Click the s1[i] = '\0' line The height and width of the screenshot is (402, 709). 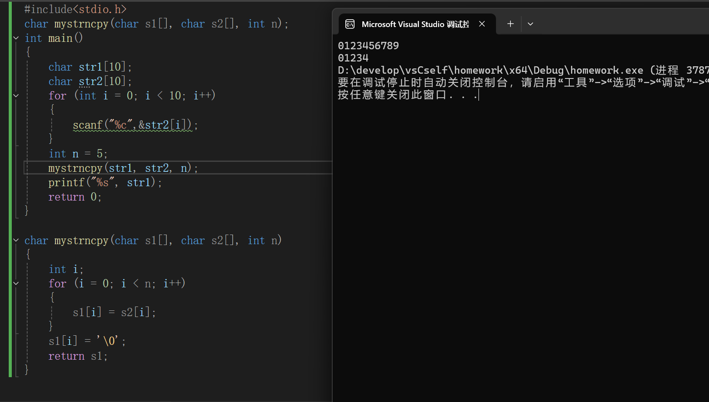click(87, 341)
